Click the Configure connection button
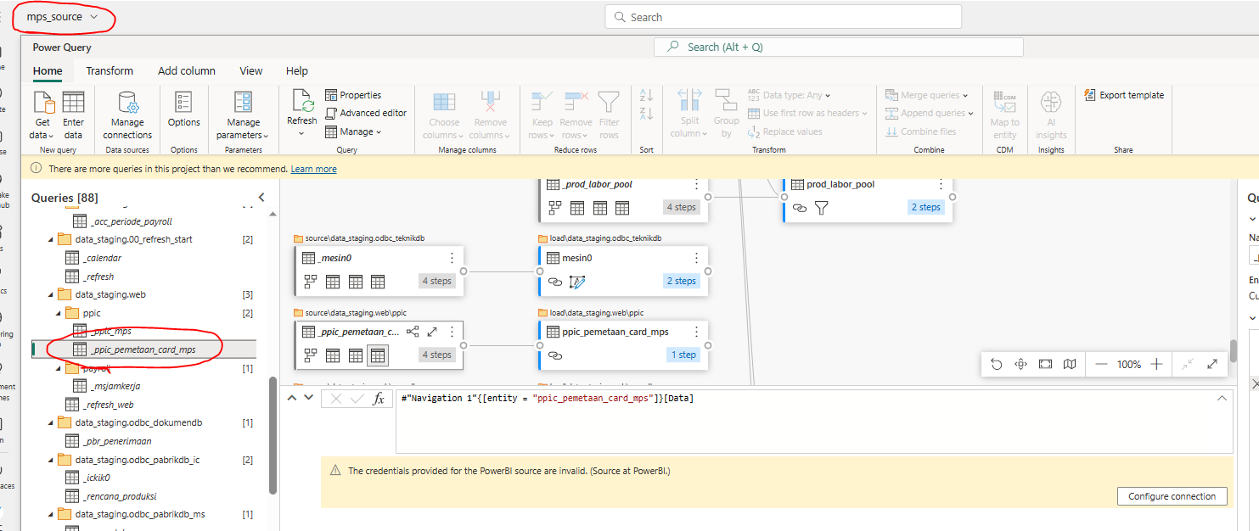Screen dimensions: 1259x531 pyautogui.click(x=1172, y=496)
